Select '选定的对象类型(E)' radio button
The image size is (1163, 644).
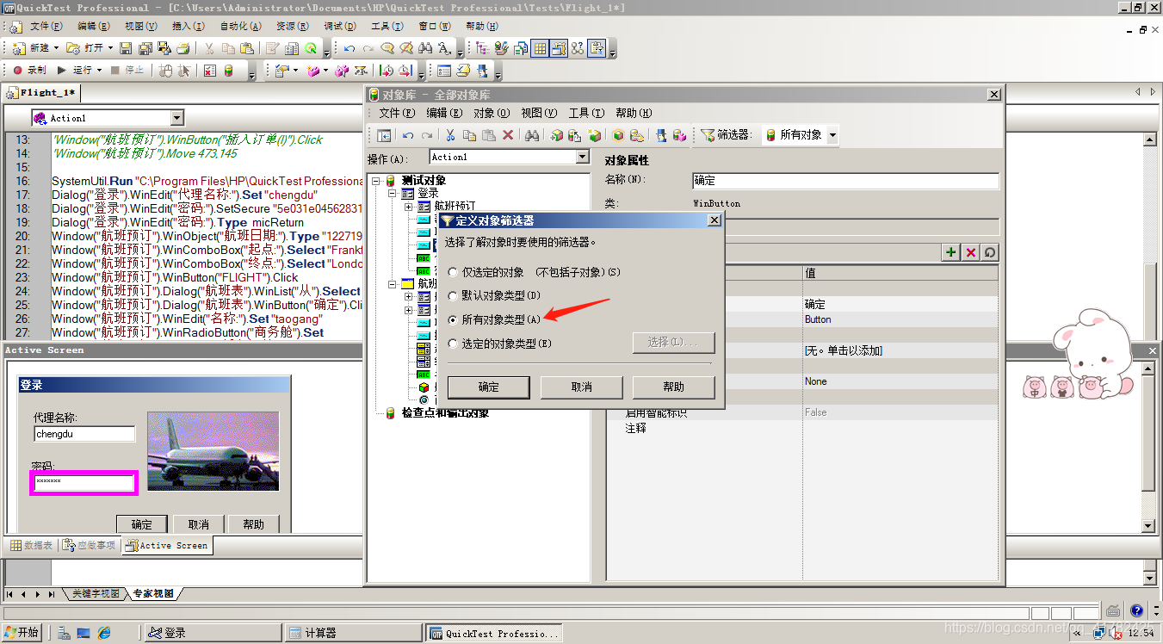coord(454,344)
